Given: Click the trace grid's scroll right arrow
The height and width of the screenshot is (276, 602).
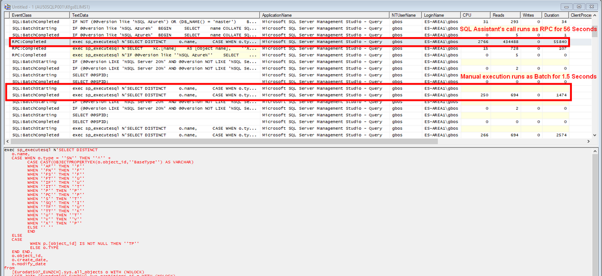Looking at the screenshot, I should click(589, 141).
